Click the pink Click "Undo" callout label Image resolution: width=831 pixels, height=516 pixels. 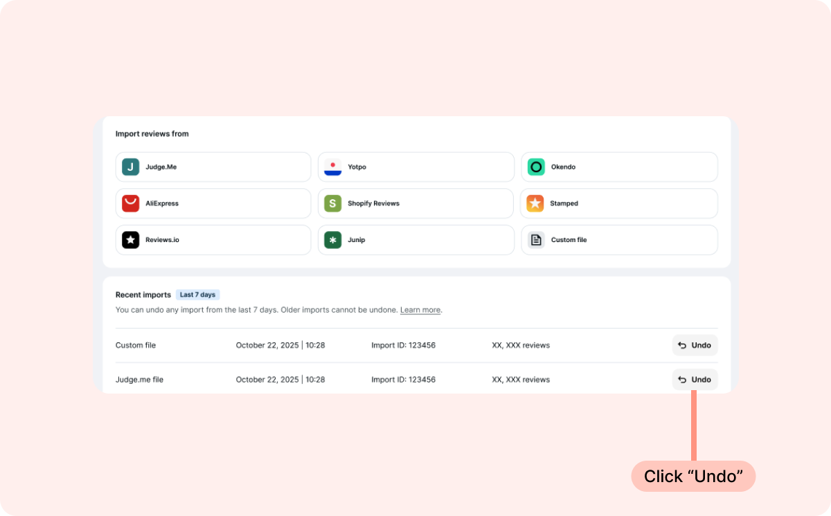point(693,477)
